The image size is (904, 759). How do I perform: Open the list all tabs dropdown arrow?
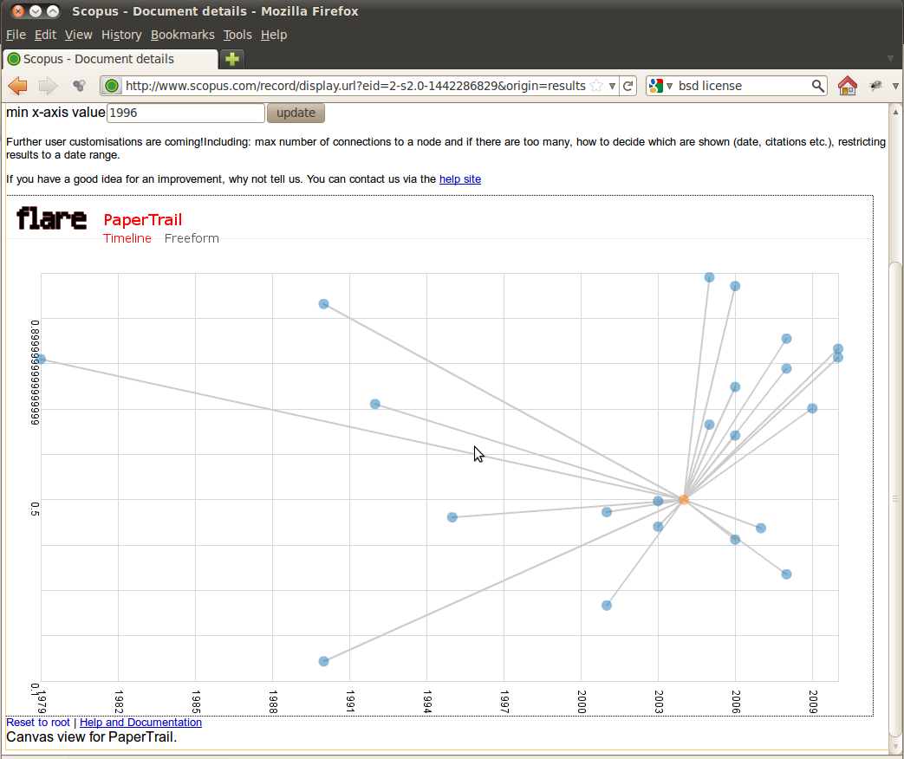(891, 58)
